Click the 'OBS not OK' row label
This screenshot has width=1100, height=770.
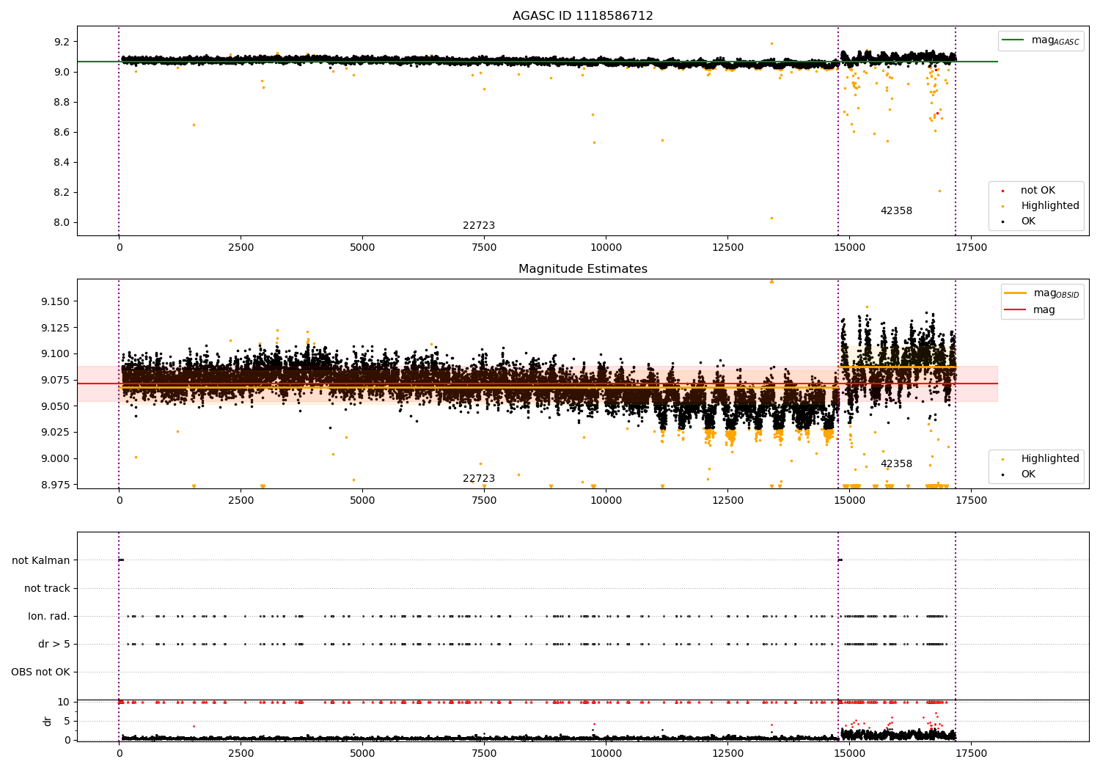click(x=40, y=672)
